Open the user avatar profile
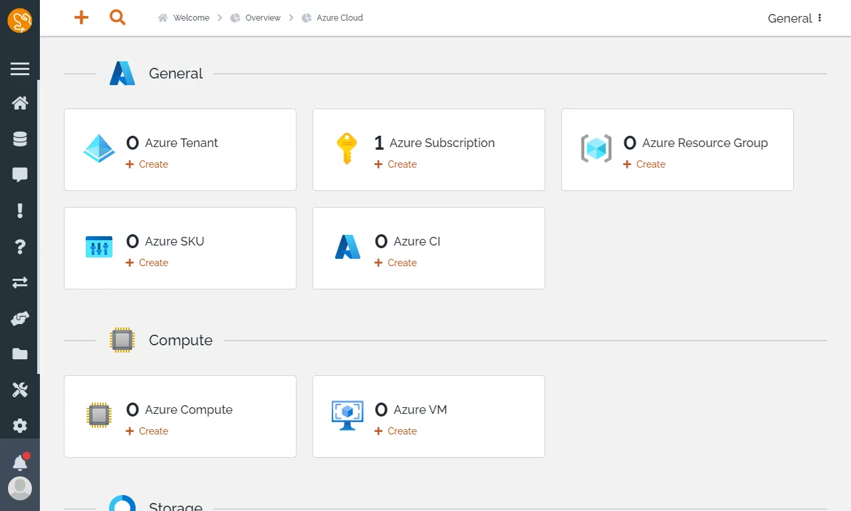The height and width of the screenshot is (511, 851). point(20,488)
